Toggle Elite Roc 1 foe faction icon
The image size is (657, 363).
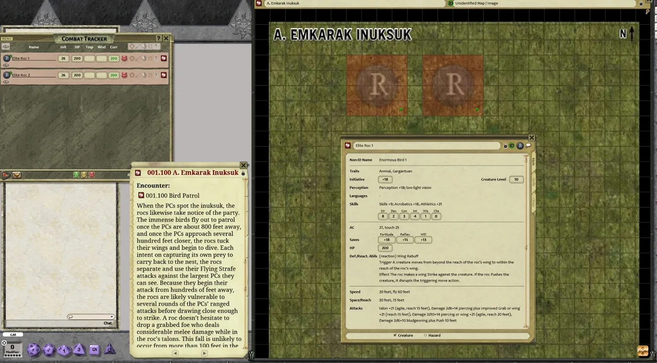124,59
